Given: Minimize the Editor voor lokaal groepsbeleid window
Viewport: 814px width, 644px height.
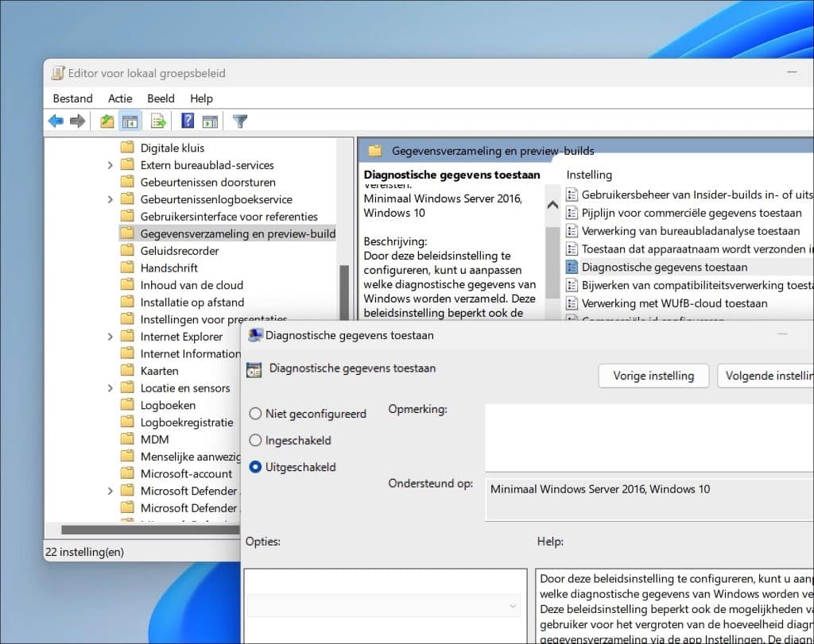Looking at the screenshot, I should pos(792,72).
